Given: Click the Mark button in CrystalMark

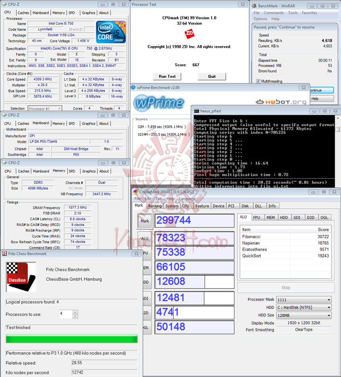Looking at the screenshot, I should tap(145, 221).
